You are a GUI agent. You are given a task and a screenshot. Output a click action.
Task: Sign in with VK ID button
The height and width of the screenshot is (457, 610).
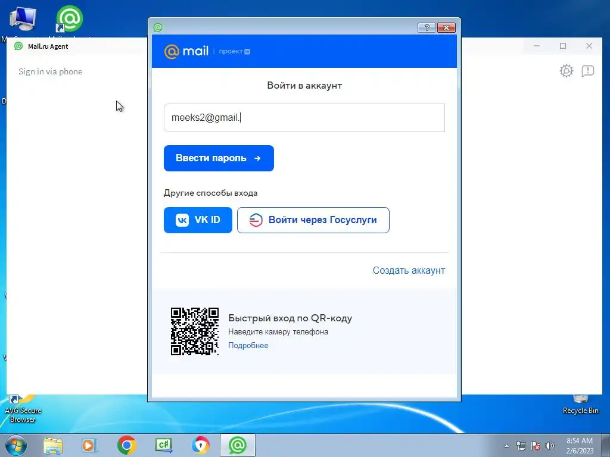198,220
